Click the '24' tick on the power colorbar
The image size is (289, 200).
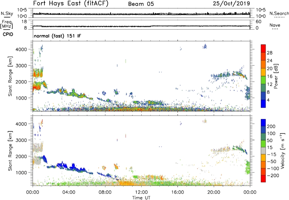[269, 61]
